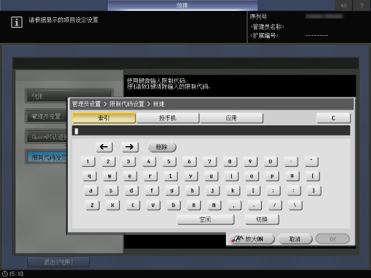
Task: Tap the r key
Action: tap(150, 176)
